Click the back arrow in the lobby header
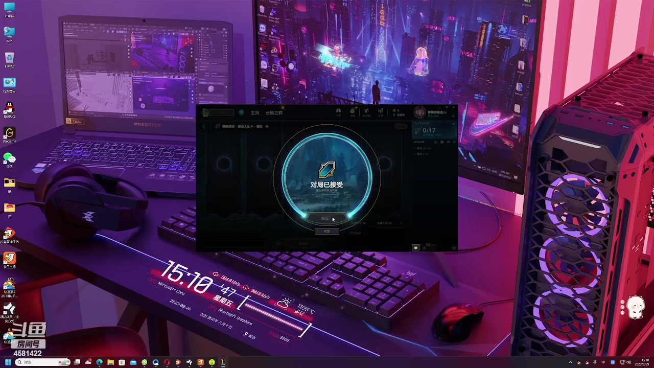Image resolution: width=654 pixels, height=368 pixels. [x=204, y=126]
